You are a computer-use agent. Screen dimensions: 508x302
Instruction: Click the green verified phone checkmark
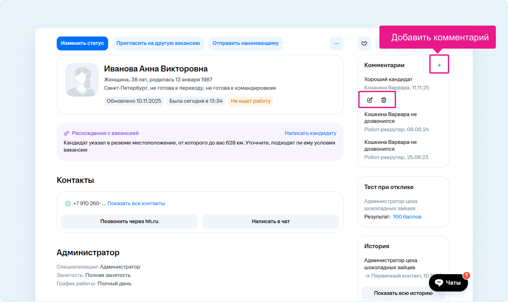(68, 204)
